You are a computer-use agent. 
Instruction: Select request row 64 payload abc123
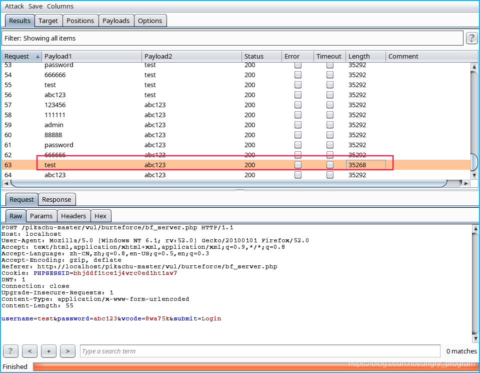236,175
